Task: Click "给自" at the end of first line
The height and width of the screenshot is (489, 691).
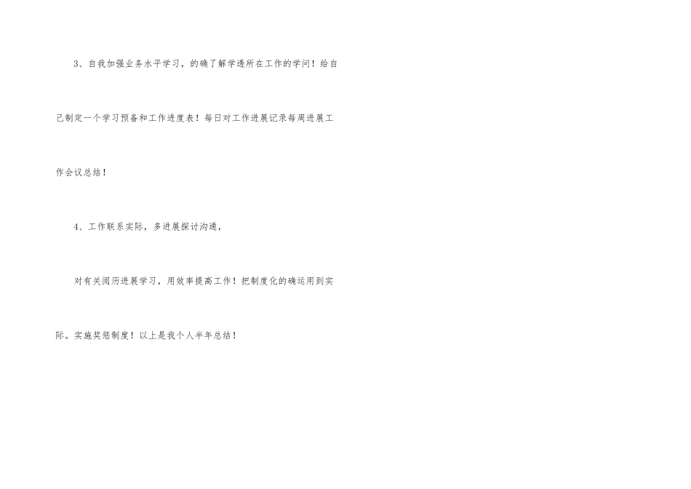Action: coord(329,64)
